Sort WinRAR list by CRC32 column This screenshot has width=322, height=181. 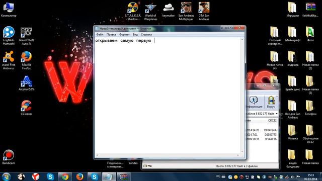(x=272, y=121)
